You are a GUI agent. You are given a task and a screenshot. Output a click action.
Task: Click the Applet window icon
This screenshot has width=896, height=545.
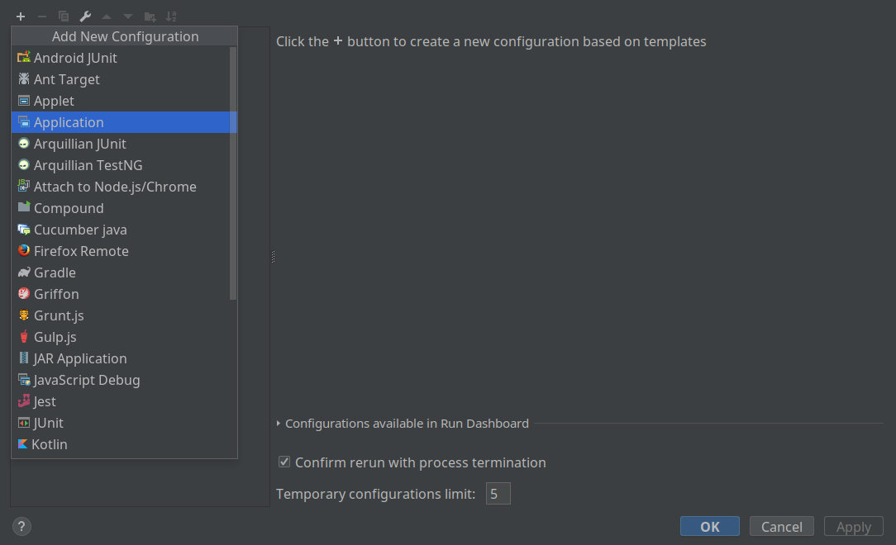coord(23,101)
